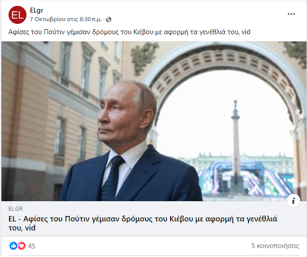Click the globe public-audience icon
The image size is (307, 257).
coord(109,19)
